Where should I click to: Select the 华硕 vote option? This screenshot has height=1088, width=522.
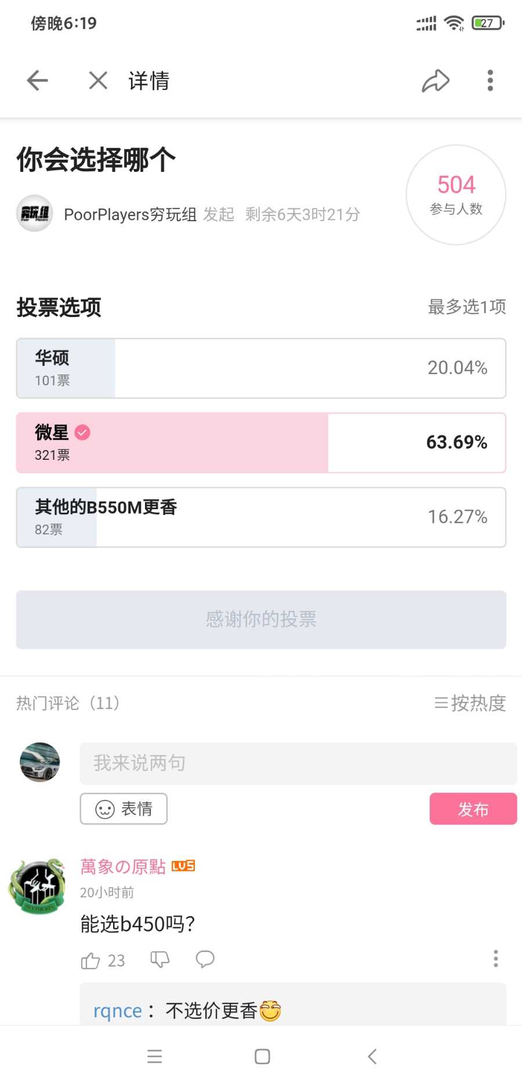coord(261,368)
